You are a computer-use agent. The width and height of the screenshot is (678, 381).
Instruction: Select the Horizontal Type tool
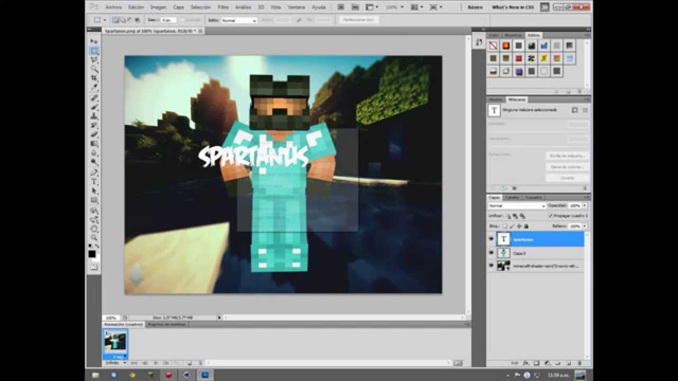point(94,182)
